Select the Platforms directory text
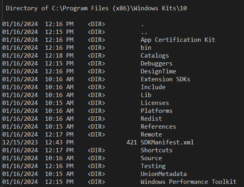Image resolution: width=244 pixels, height=187 pixels. pos(156,111)
